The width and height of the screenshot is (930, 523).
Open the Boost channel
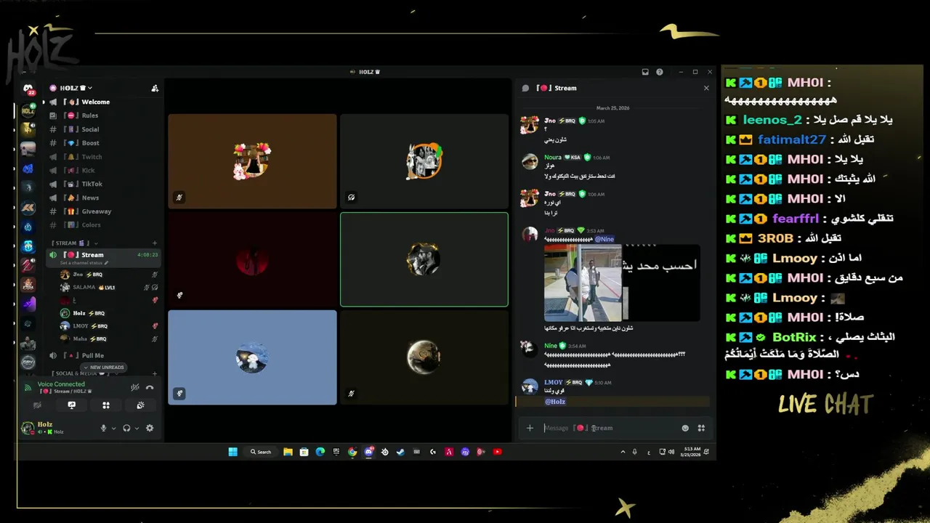pos(103,143)
